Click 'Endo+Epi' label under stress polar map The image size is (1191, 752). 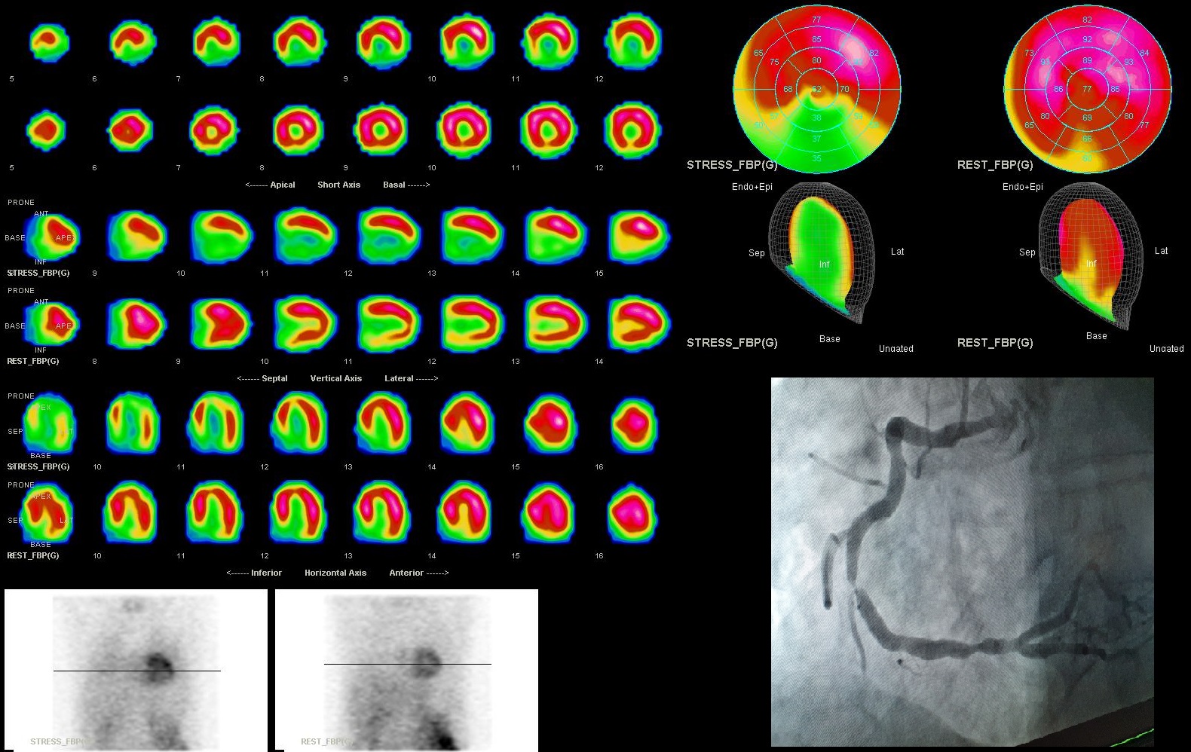click(752, 187)
